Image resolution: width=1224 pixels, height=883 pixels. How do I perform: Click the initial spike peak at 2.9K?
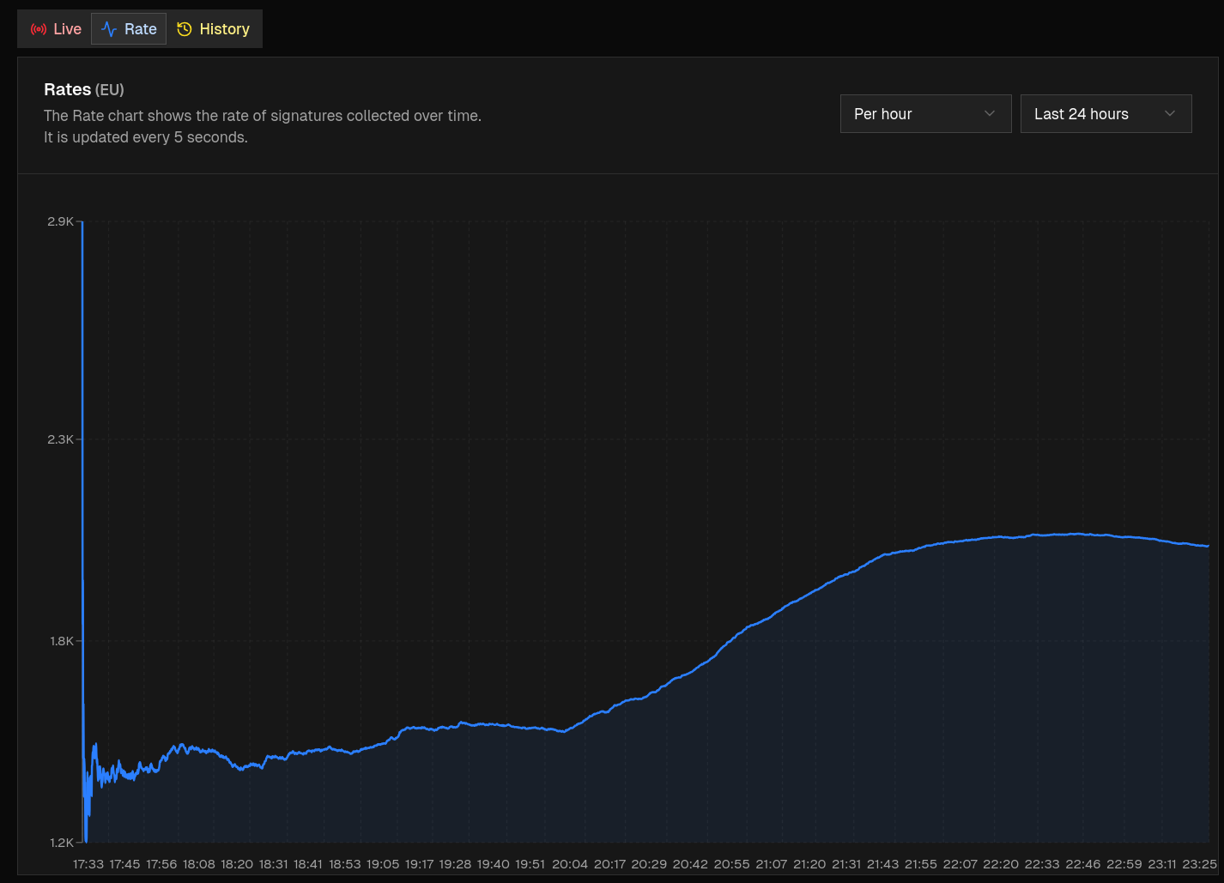[x=82, y=222]
